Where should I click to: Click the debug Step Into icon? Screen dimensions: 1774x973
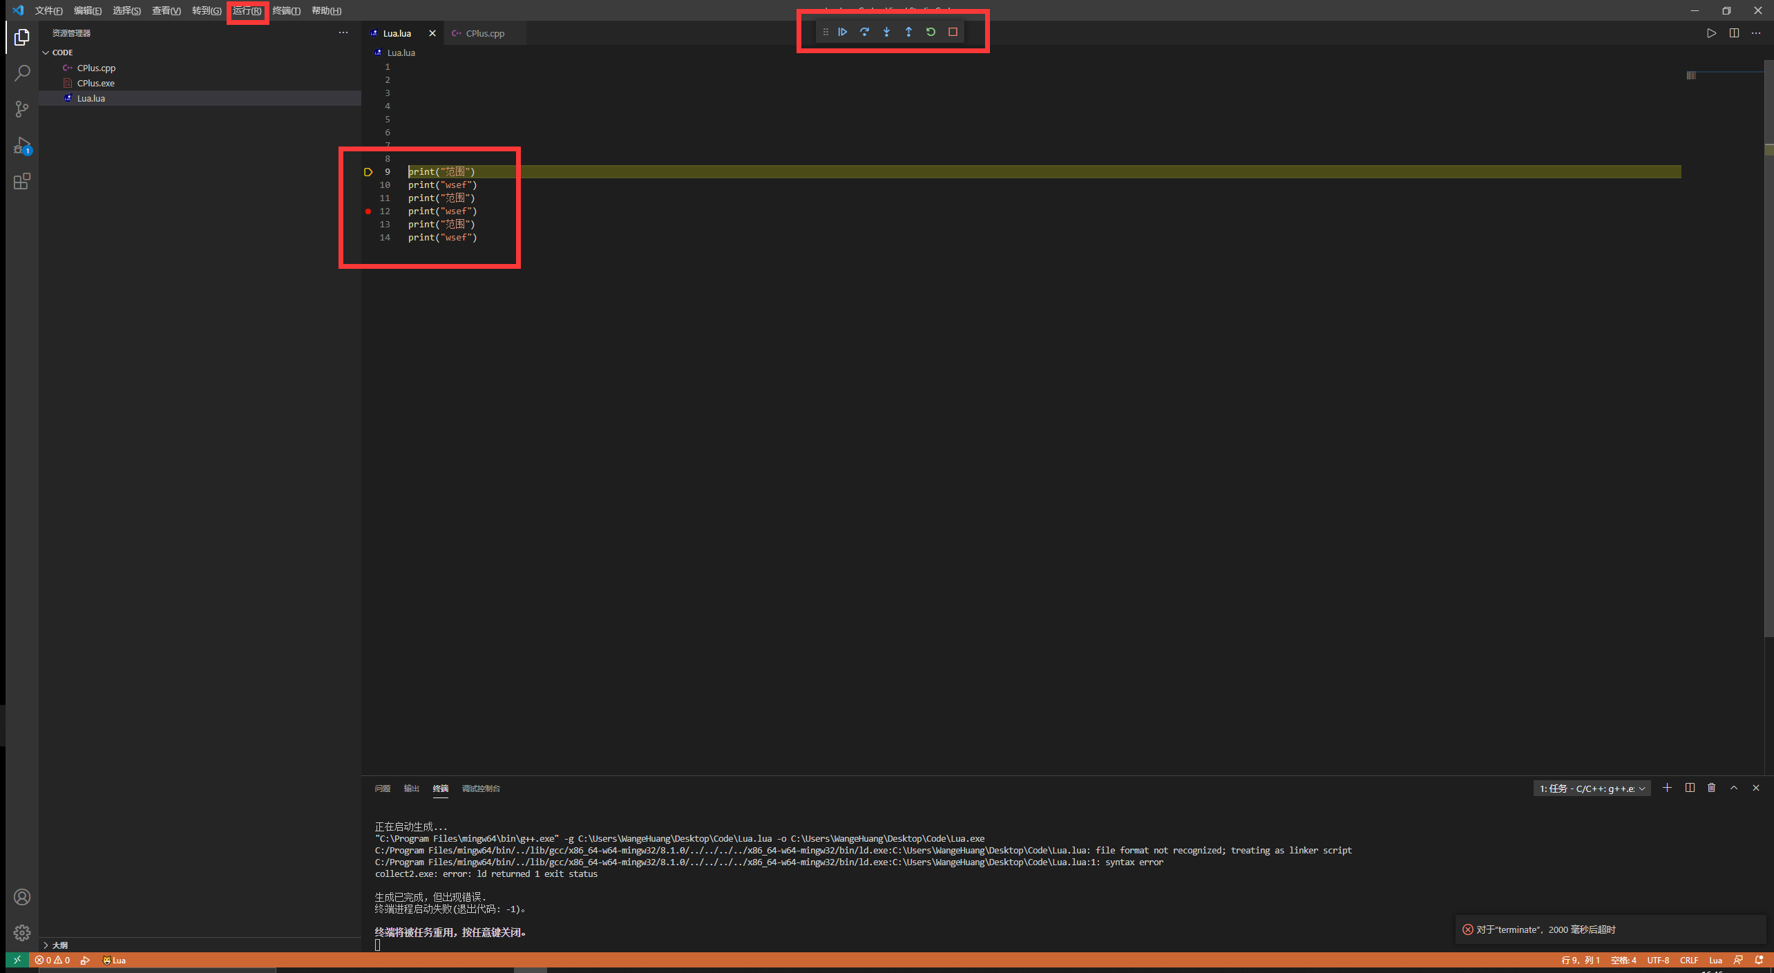(x=886, y=32)
